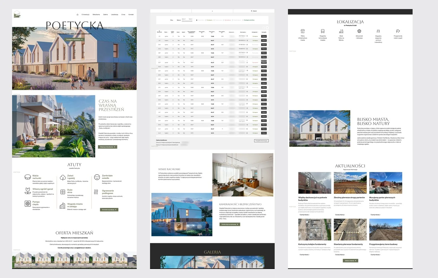This screenshot has height=278, width=438.
Task: Click the Wygody miasta w zasięgu icon
Action: click(62, 206)
